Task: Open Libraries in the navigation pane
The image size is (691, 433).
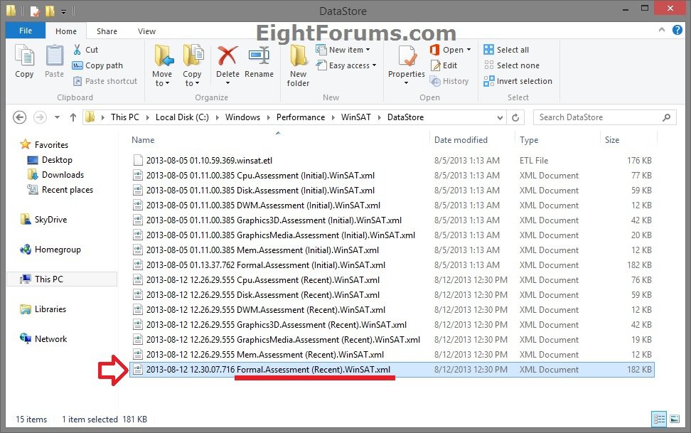Action: 43,309
